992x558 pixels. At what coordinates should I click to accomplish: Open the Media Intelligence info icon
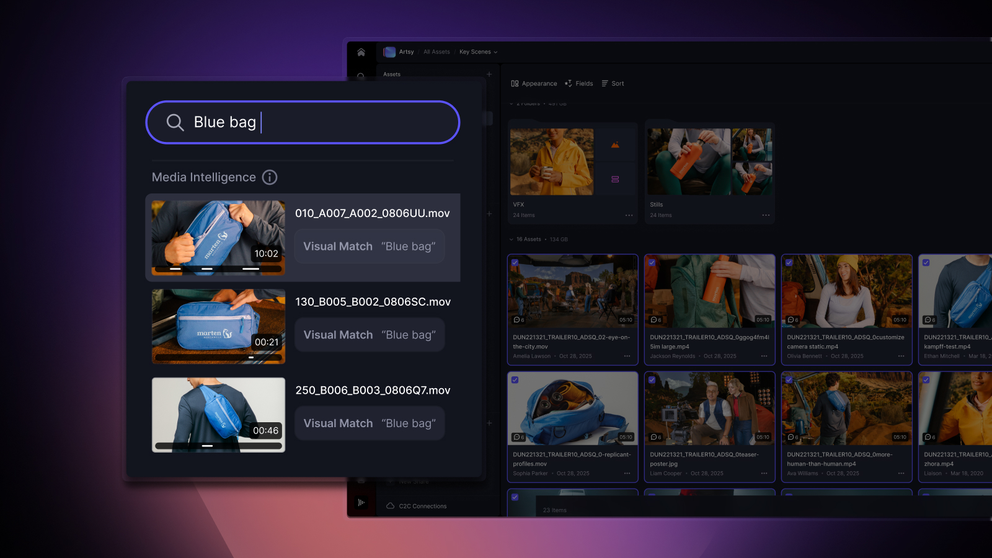[x=269, y=177]
